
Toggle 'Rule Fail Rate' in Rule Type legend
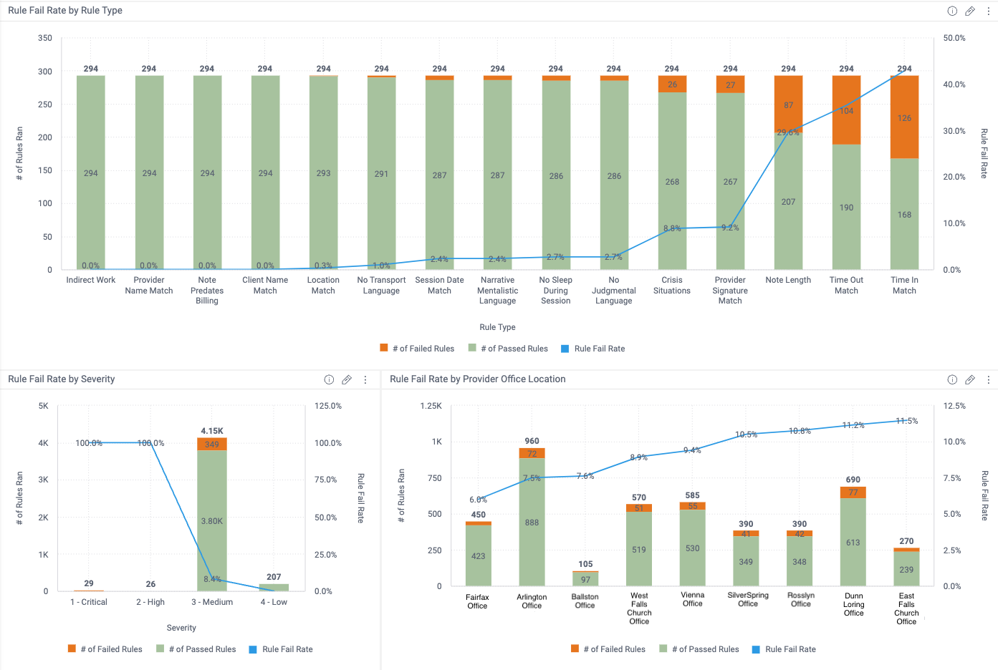(x=593, y=349)
